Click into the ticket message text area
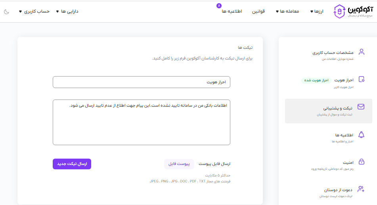377x205 pixels. pos(141,122)
